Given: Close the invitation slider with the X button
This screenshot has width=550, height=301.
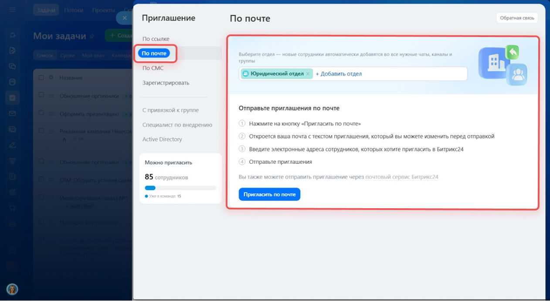Looking at the screenshot, I should 124,18.
